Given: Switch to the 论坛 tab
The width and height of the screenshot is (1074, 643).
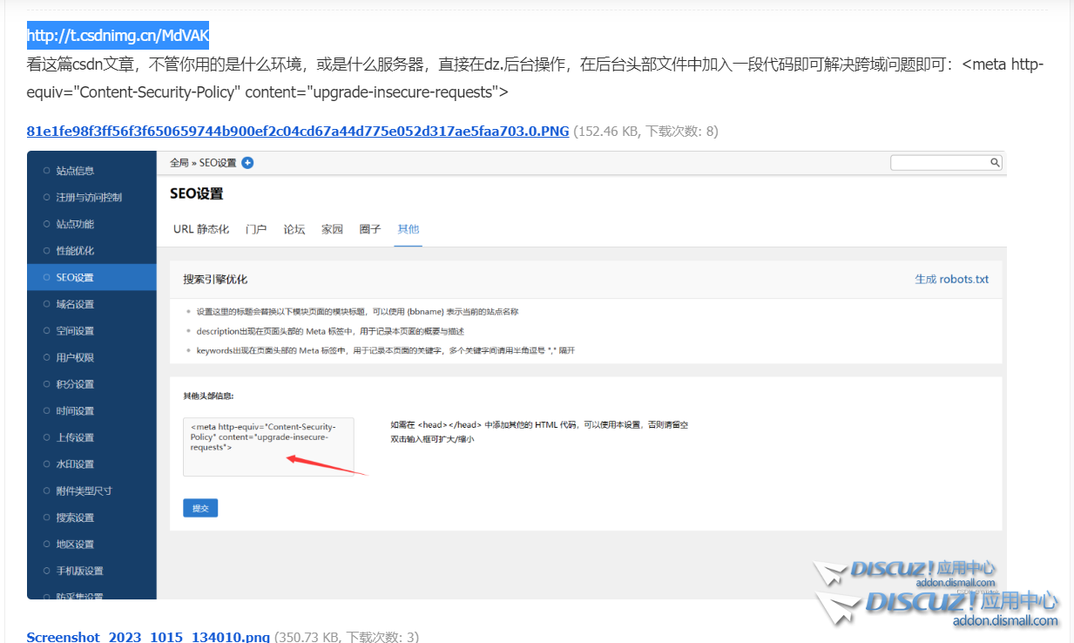Looking at the screenshot, I should [294, 229].
